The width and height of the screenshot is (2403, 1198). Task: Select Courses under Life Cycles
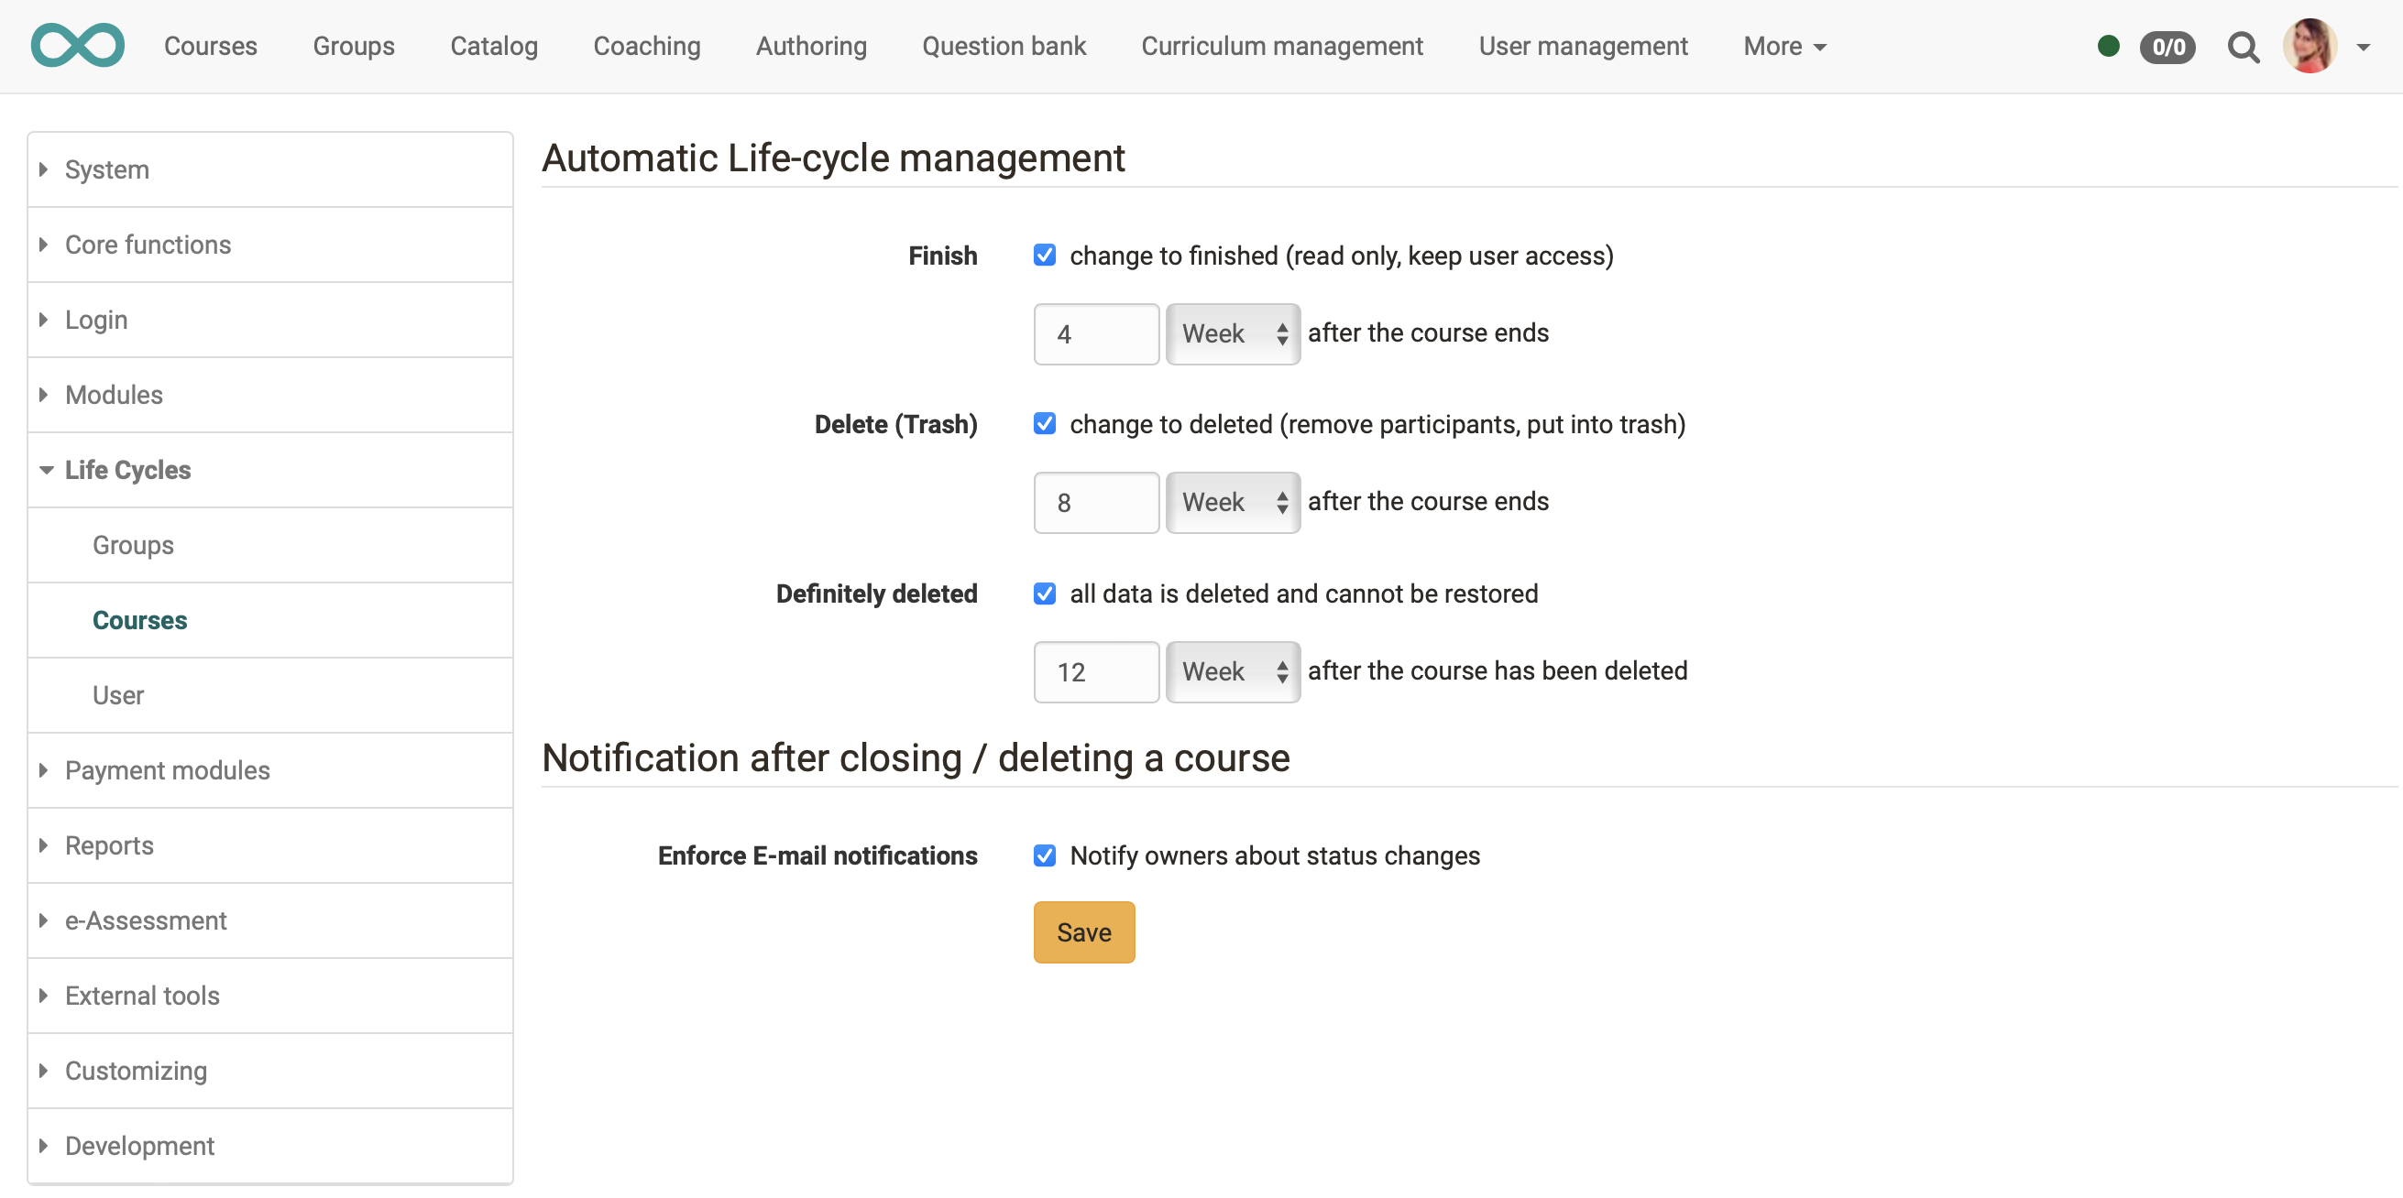coord(270,620)
